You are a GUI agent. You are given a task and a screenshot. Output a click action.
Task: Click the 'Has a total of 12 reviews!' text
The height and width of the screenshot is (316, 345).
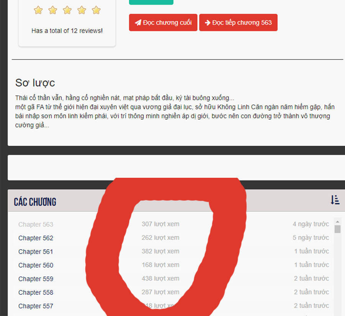tap(67, 31)
